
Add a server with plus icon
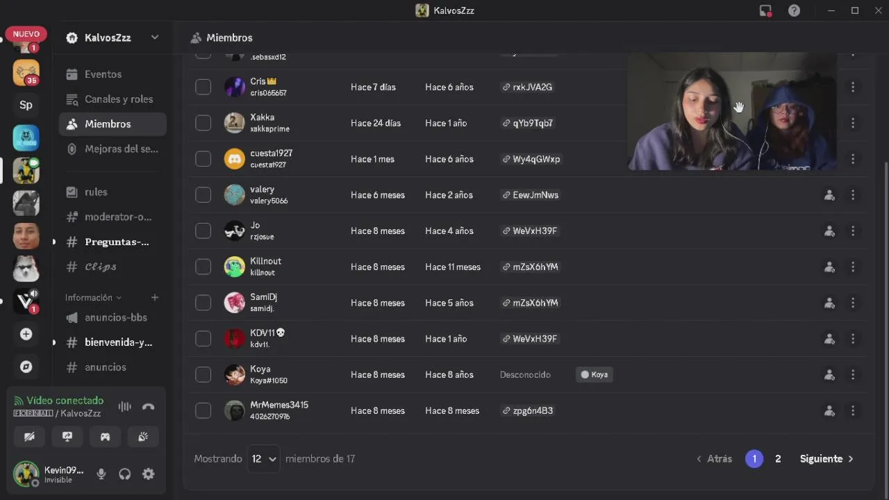(26, 334)
